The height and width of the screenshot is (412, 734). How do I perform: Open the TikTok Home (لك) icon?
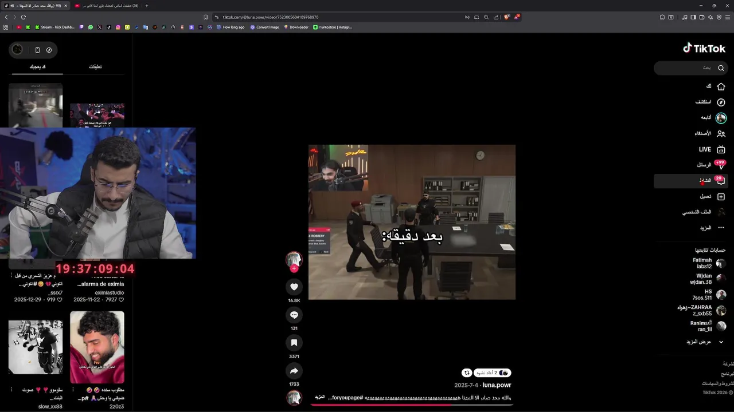[x=721, y=86]
